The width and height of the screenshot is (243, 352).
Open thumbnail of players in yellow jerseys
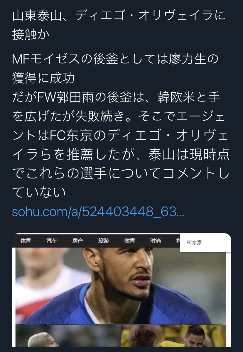click(x=173, y=336)
